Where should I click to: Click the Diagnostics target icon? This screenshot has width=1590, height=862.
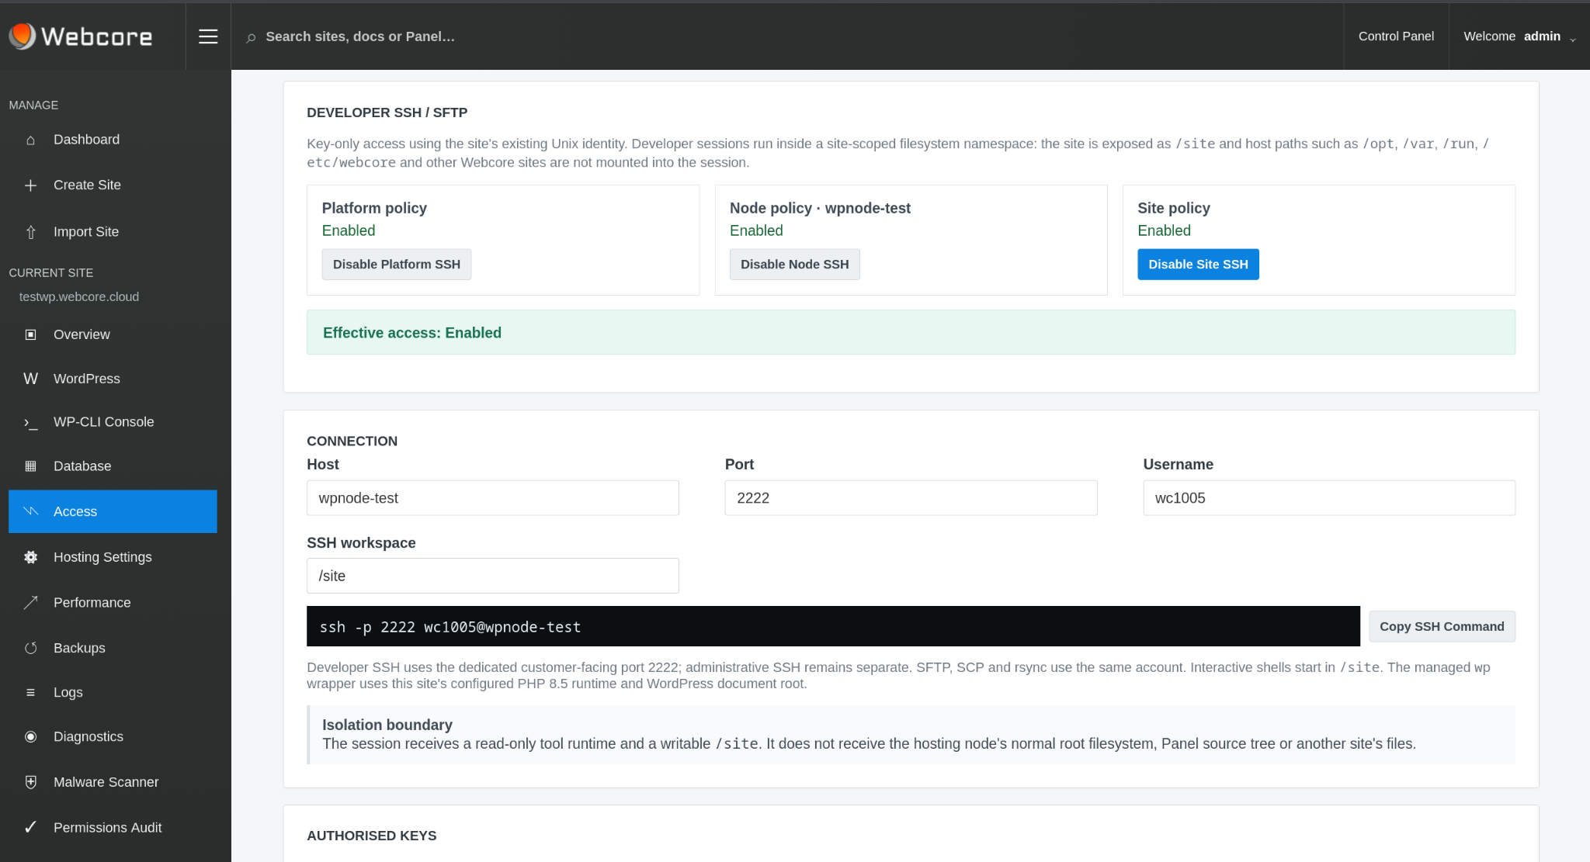pyautogui.click(x=30, y=736)
